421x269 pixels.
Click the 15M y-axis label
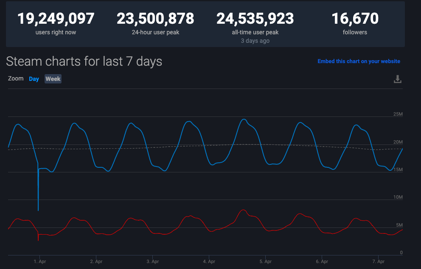(x=398, y=169)
